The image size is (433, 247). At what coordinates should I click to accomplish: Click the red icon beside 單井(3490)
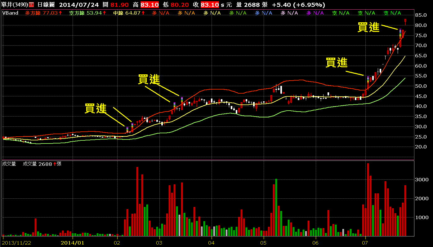pos(31,5)
